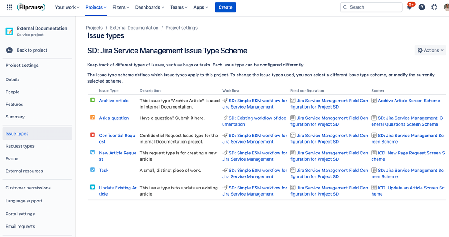Image resolution: width=449 pixels, height=237 pixels.
Task: Expand the Your work menu
Action: click(67, 7)
